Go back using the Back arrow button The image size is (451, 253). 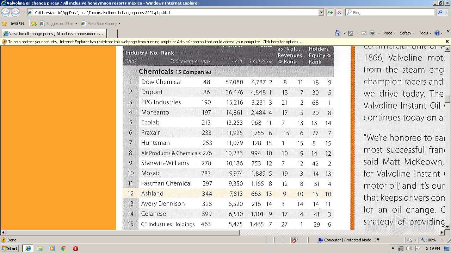pyautogui.click(x=6, y=12)
